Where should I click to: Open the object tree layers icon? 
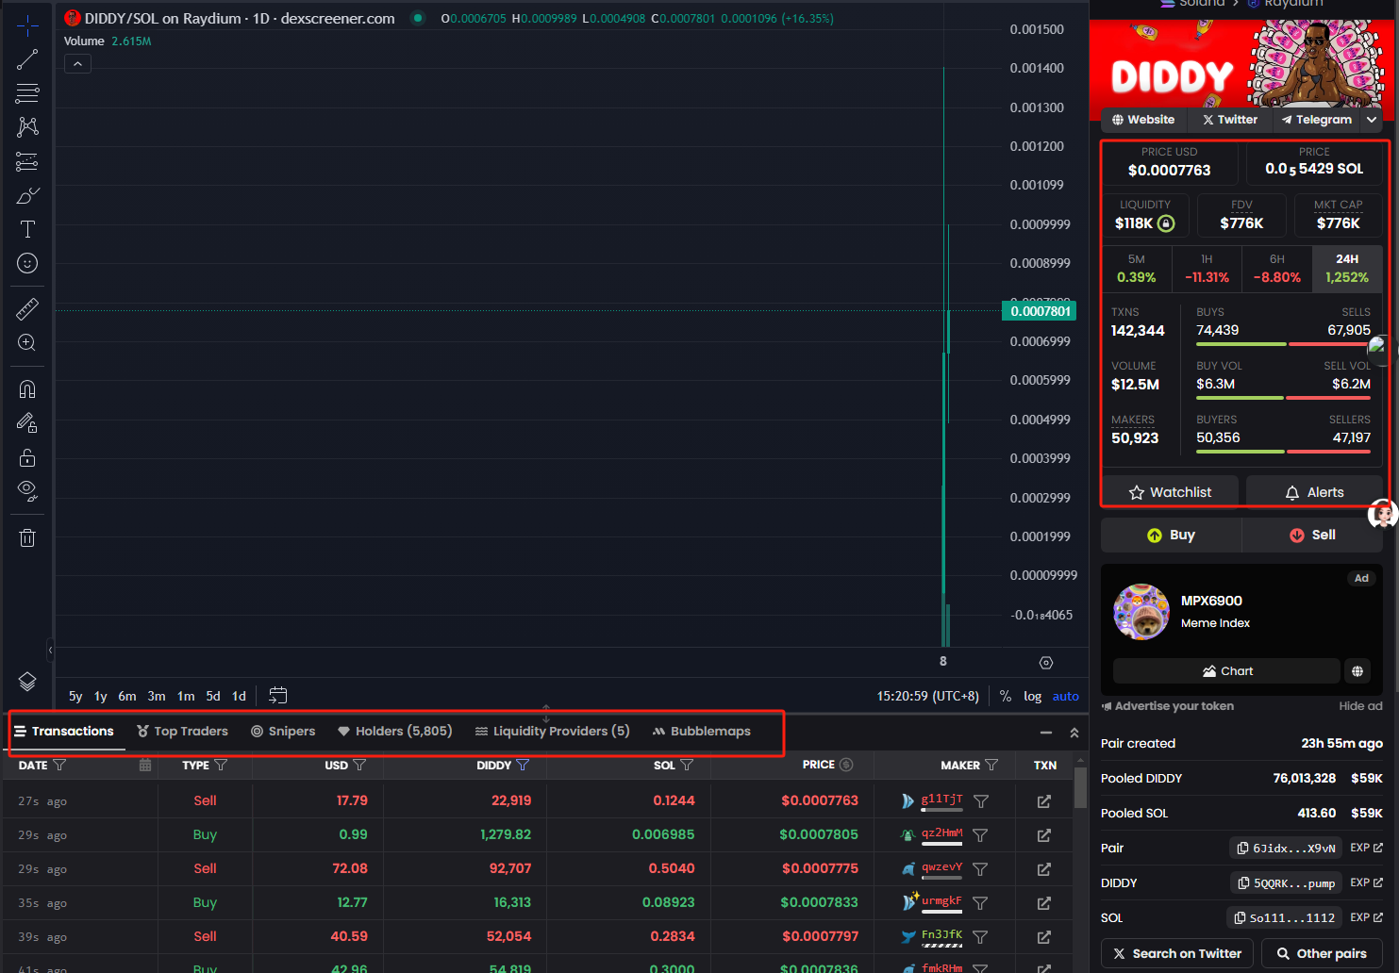(x=27, y=681)
